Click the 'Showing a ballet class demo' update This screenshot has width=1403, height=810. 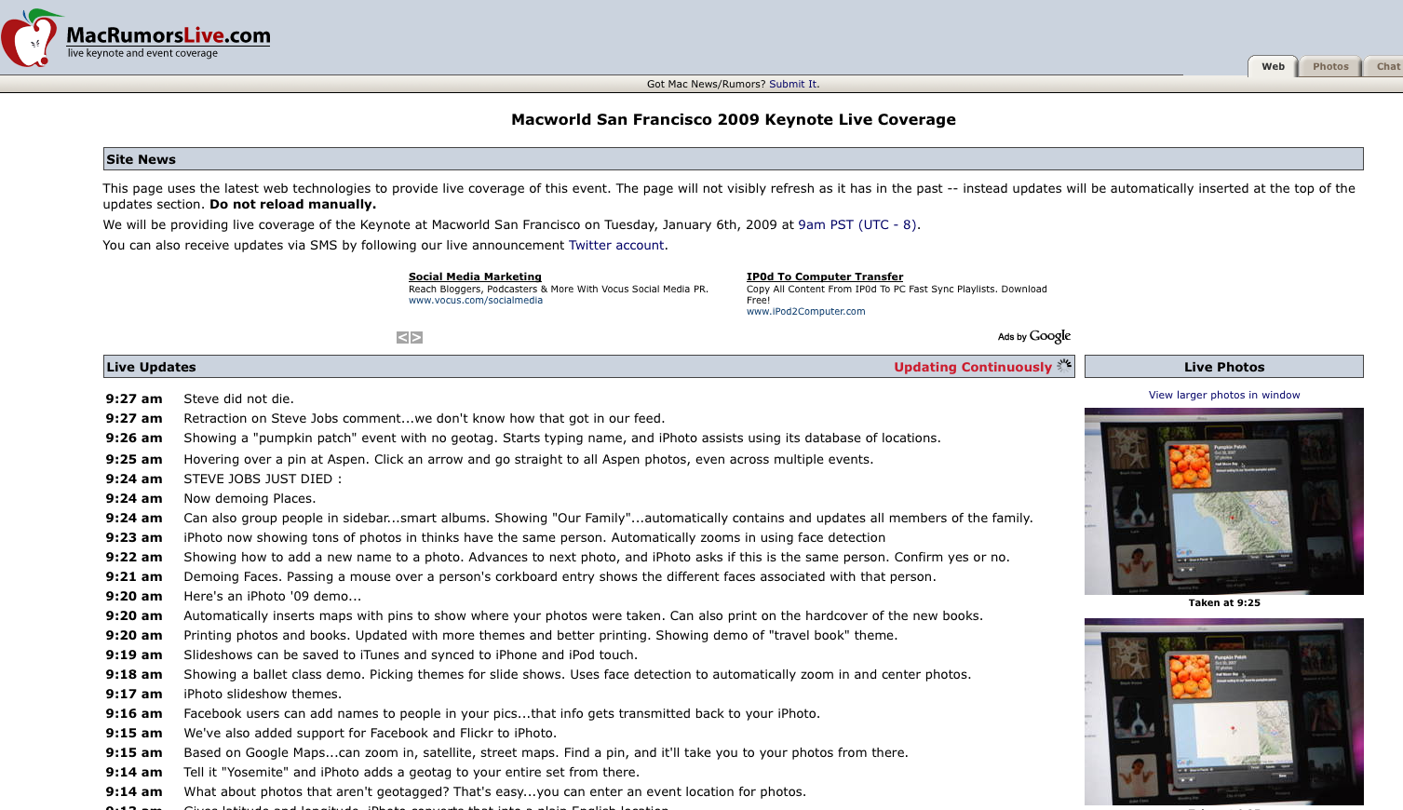tap(577, 674)
